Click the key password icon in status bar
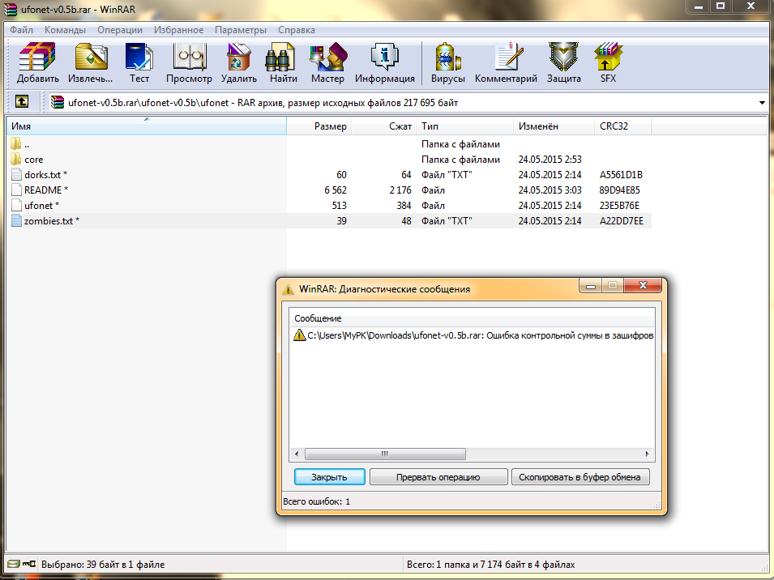This screenshot has width=774, height=580. (29, 564)
